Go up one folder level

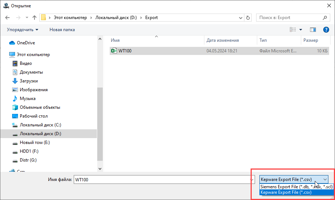coord(34,18)
